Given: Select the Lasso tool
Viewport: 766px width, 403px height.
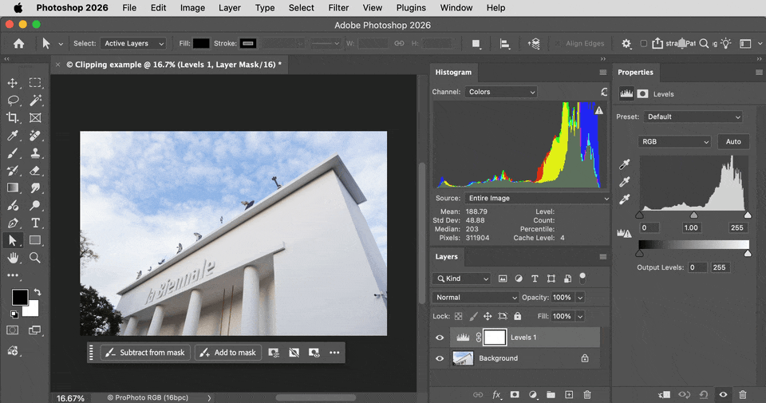Looking at the screenshot, I should coord(13,100).
